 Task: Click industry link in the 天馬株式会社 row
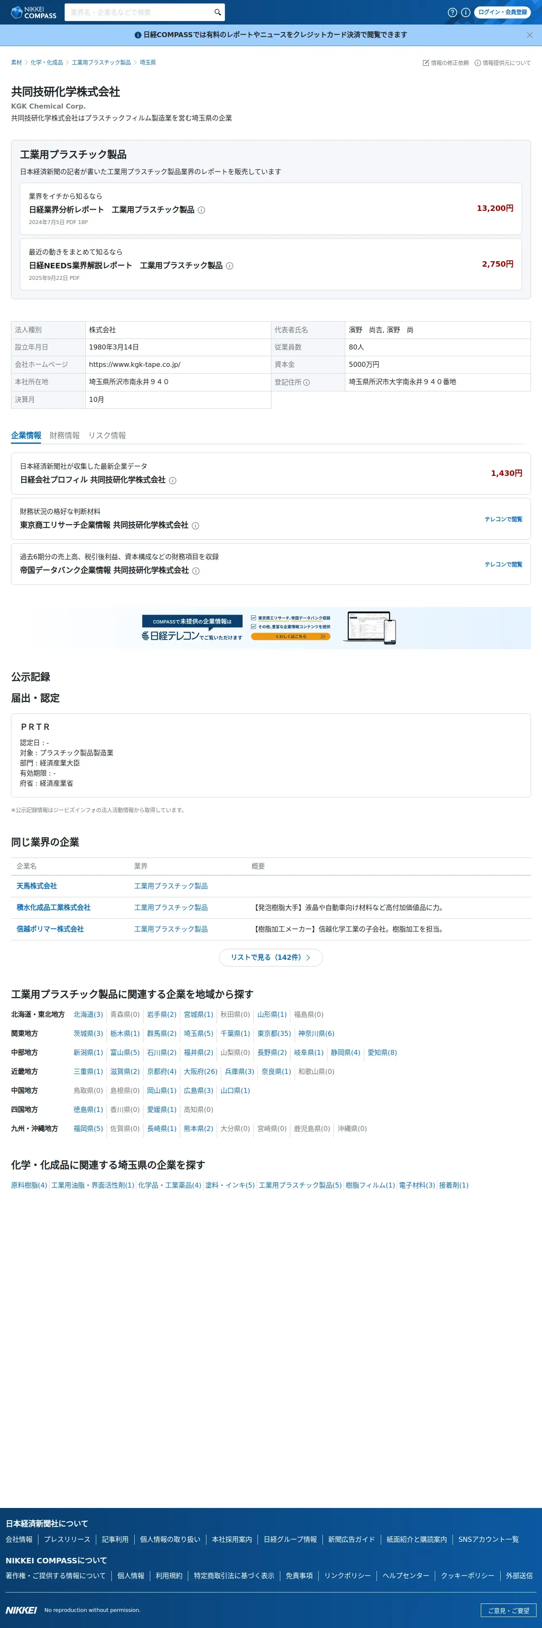[x=171, y=886]
